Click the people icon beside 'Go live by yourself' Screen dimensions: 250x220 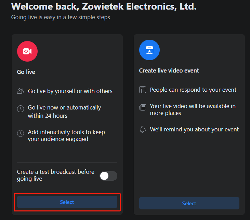coord(21,91)
